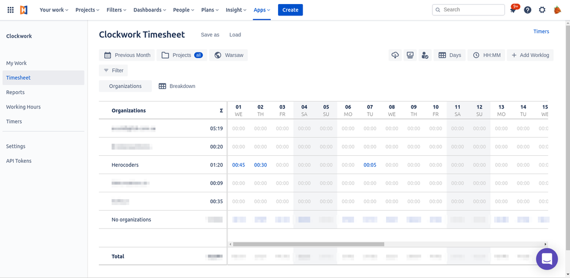Expand the Projects navigation menu

point(87,10)
